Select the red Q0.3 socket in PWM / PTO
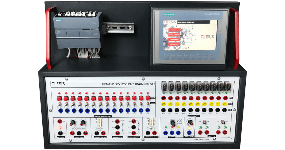This screenshot has height=150, width=285. (x=225, y=132)
